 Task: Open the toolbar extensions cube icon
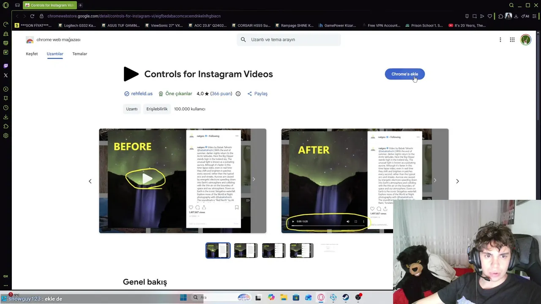pos(501,16)
